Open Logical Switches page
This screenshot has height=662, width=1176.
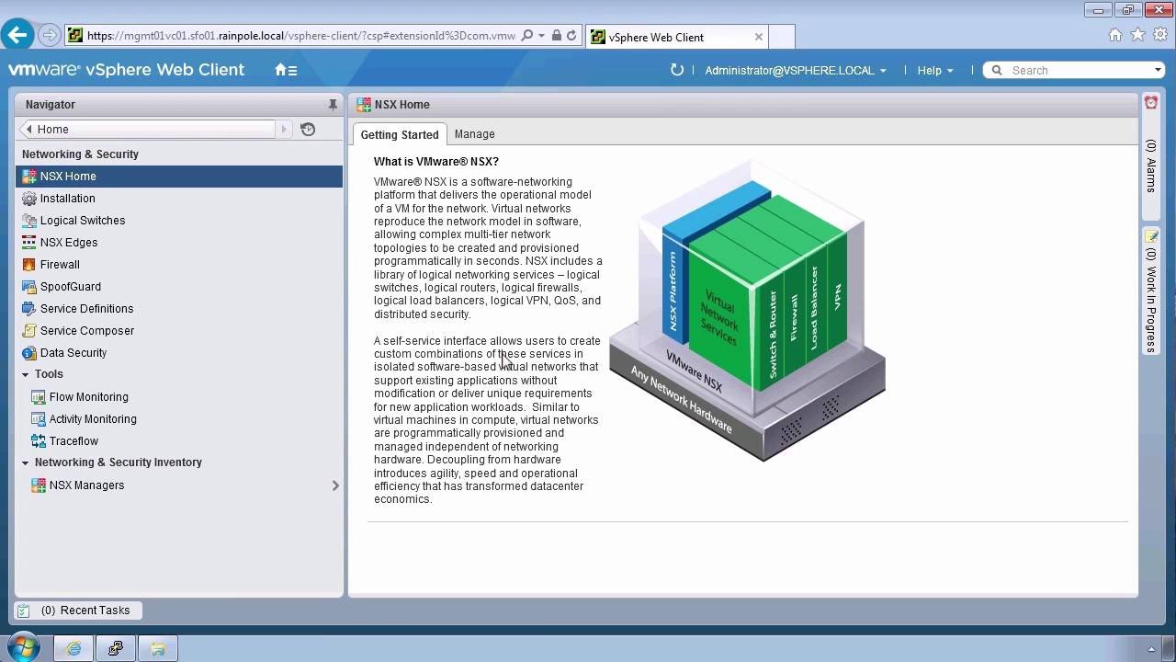click(179, 221)
